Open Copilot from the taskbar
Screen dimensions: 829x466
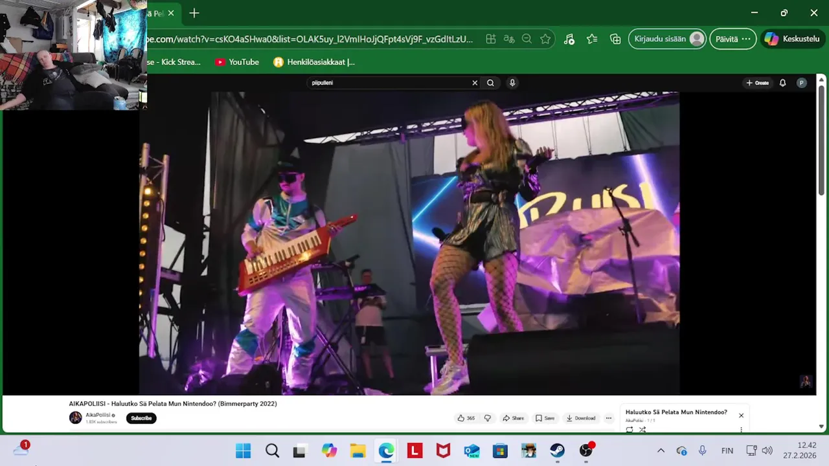pyautogui.click(x=329, y=451)
